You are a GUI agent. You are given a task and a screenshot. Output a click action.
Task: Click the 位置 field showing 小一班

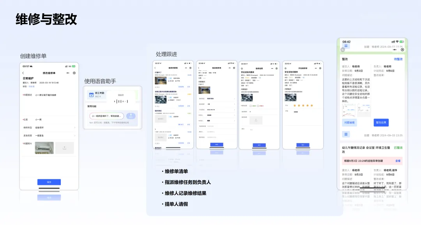[x=49, y=119]
